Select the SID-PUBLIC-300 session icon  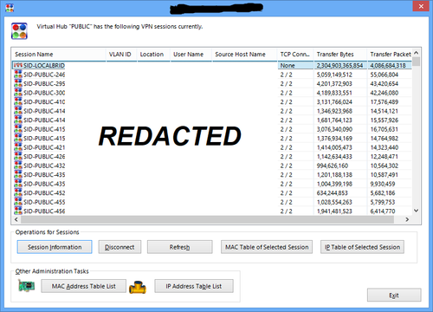18,93
